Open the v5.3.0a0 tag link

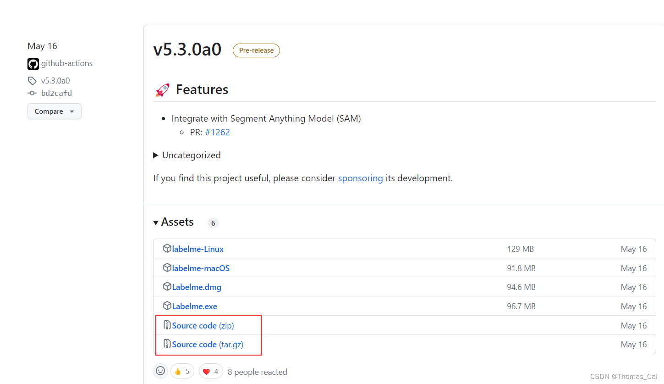click(55, 81)
